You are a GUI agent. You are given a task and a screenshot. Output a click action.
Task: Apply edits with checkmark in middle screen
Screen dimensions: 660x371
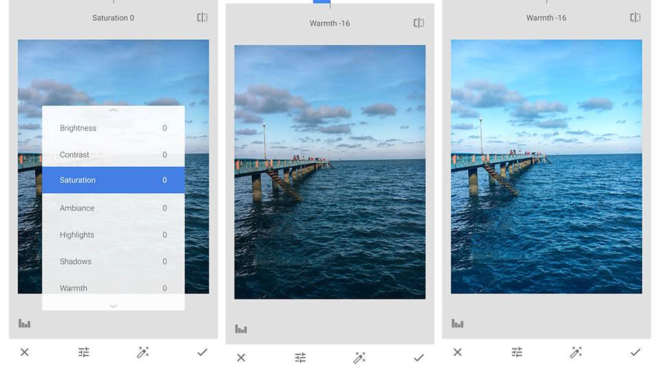click(419, 357)
